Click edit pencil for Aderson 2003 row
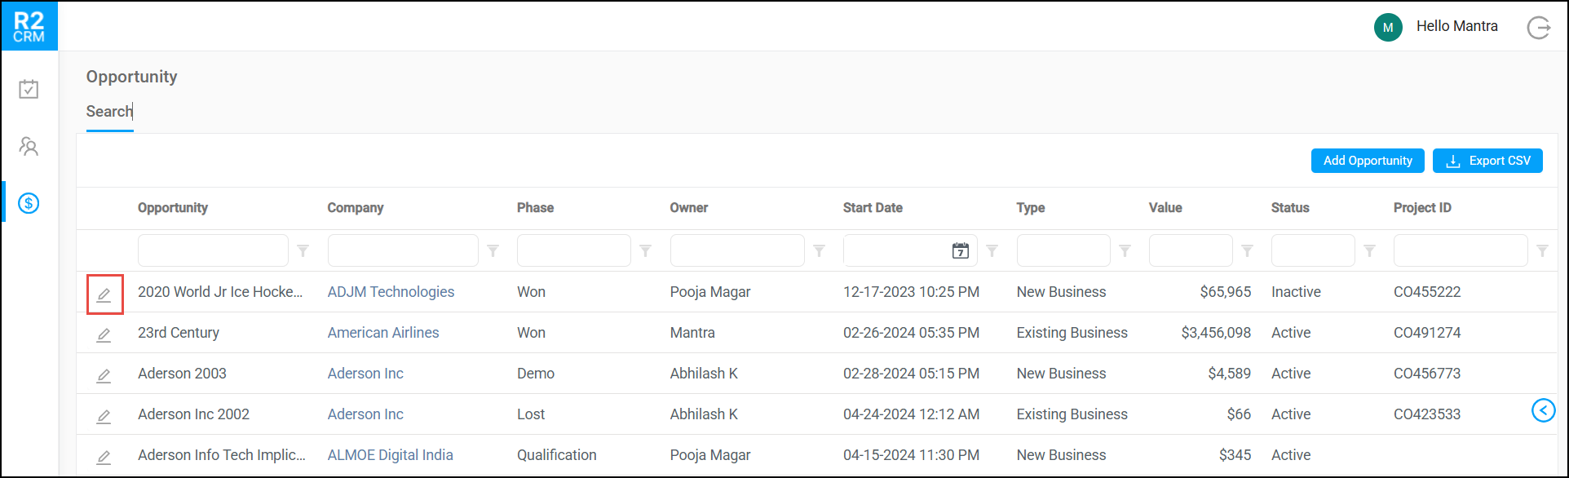This screenshot has height=478, width=1569. point(104,375)
